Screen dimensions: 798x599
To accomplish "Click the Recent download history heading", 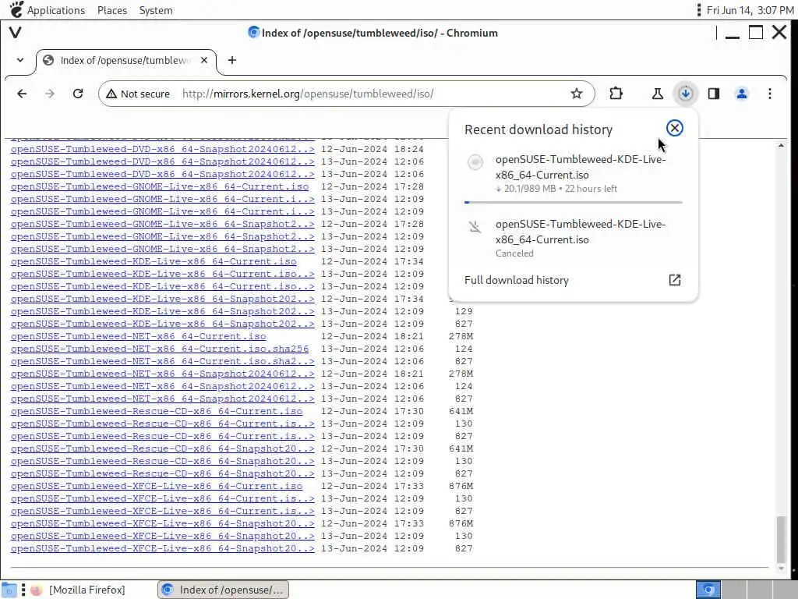I will click(x=538, y=129).
